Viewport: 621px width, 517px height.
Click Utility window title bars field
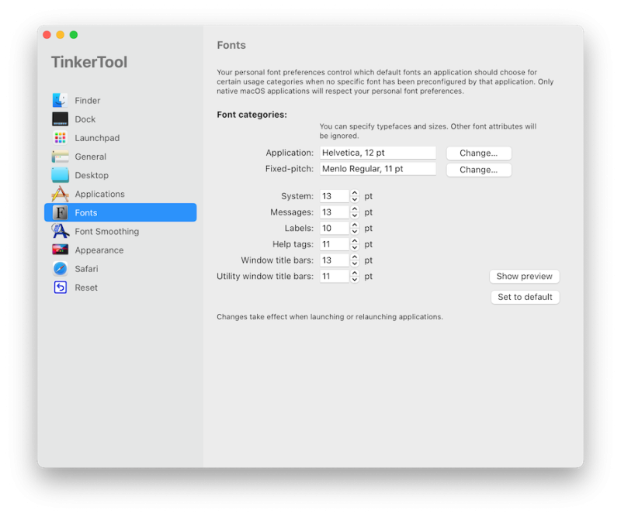coord(335,276)
